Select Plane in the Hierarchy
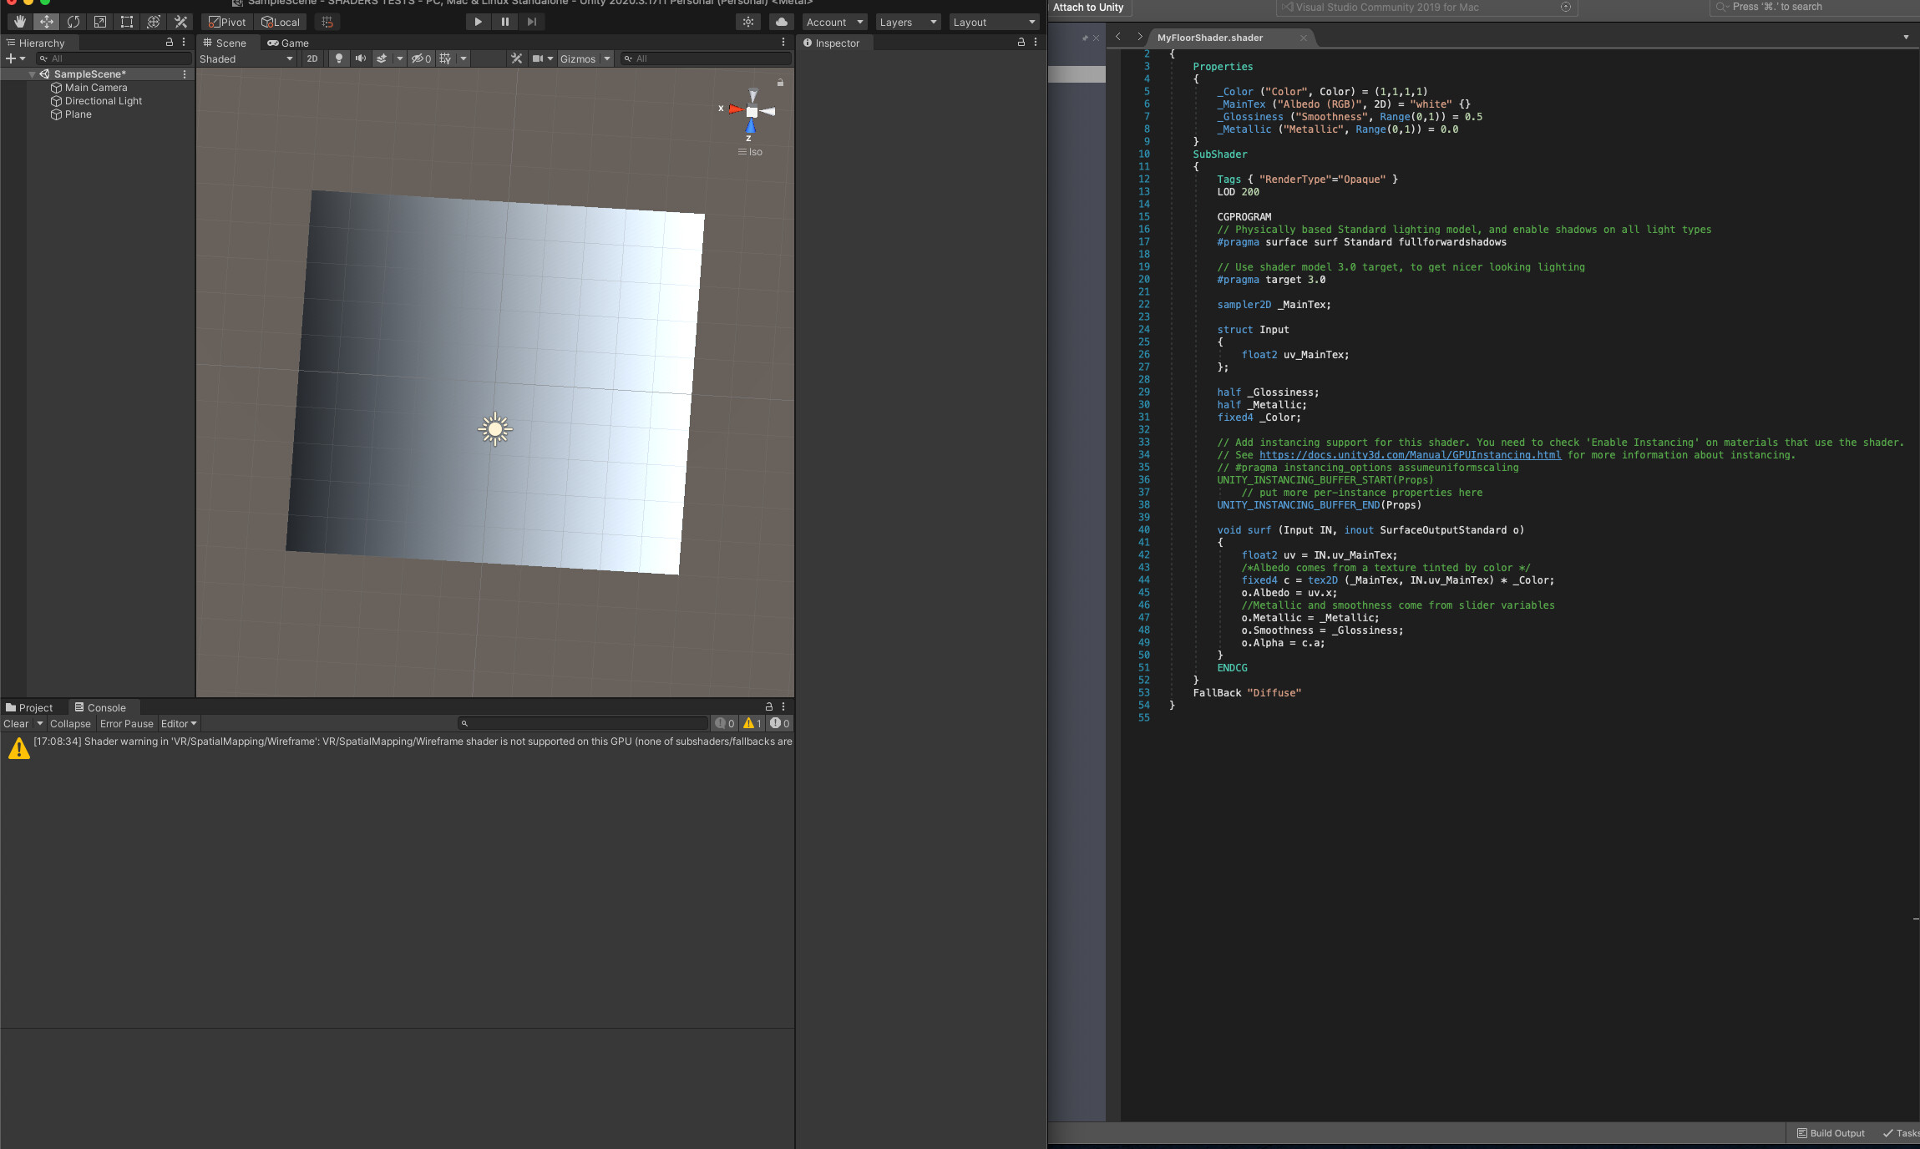 [79, 114]
